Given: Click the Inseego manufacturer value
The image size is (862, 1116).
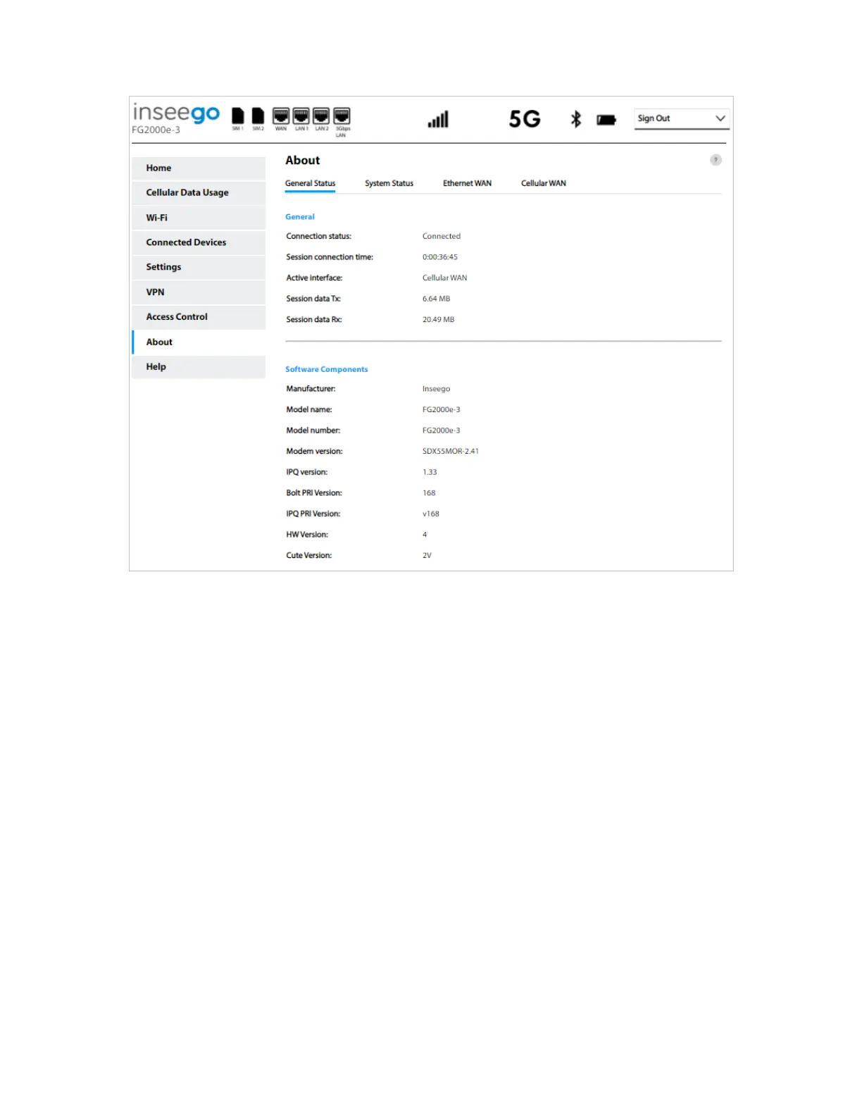Looking at the screenshot, I should 436,389.
